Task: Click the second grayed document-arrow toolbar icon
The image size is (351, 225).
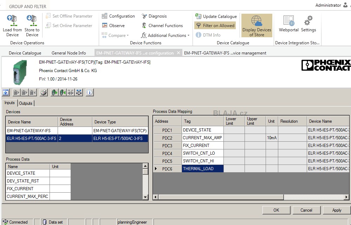Action: (24, 92)
